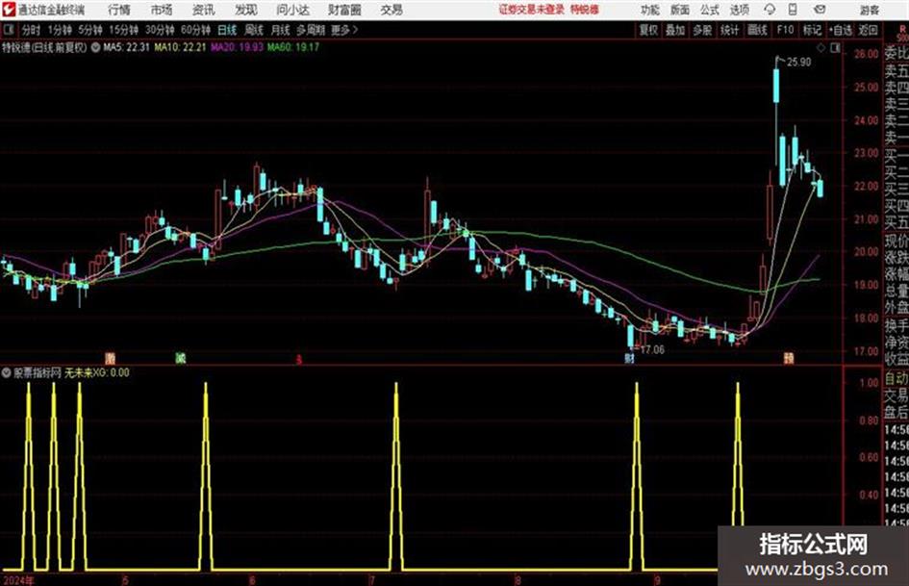Screen dimensions: 909x586
Task: Click the 无未来XG: 0.00 indicator value
Action: (x=97, y=372)
